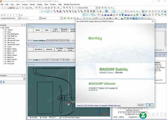Screen dimensions: 167x120
Task: Open the empty LC 1 loadcase dropdown
Action: [40, 18]
